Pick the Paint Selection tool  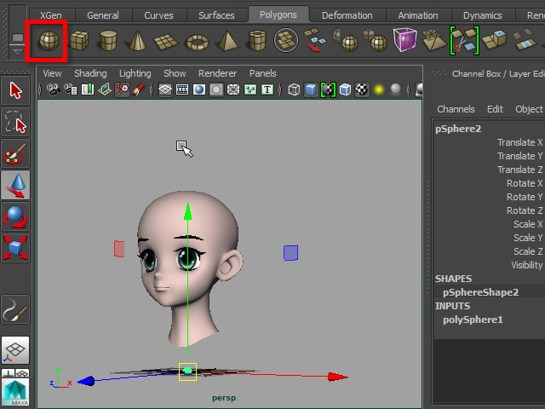coord(15,153)
